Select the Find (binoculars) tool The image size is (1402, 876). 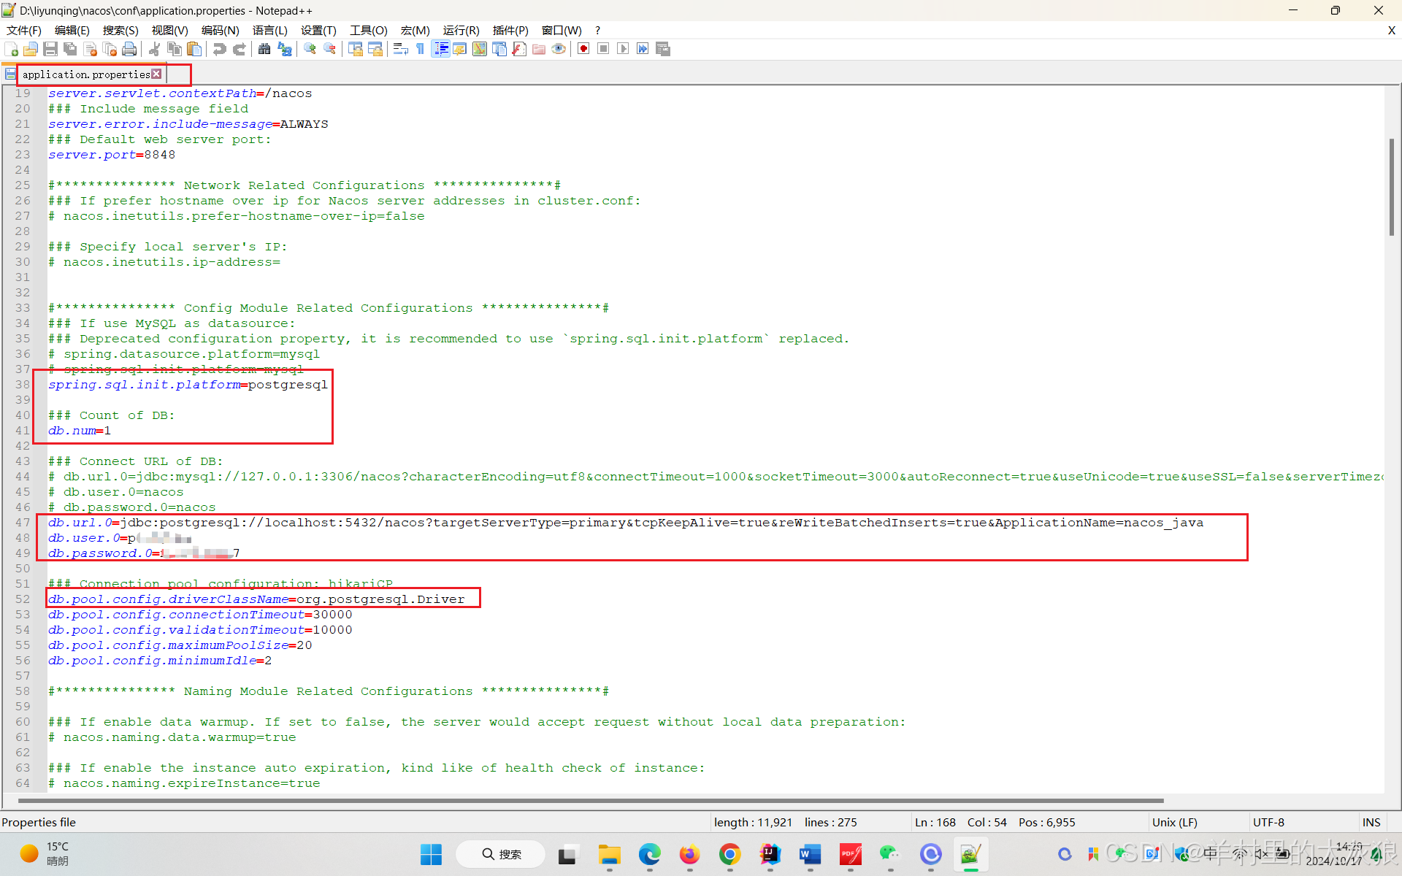(264, 49)
